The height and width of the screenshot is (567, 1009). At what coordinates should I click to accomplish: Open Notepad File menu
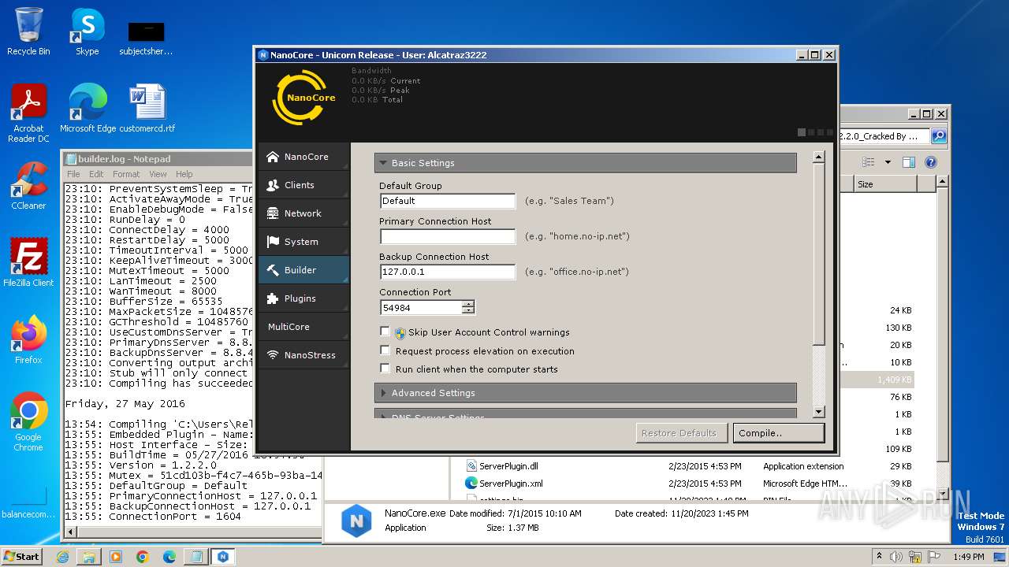[73, 174]
